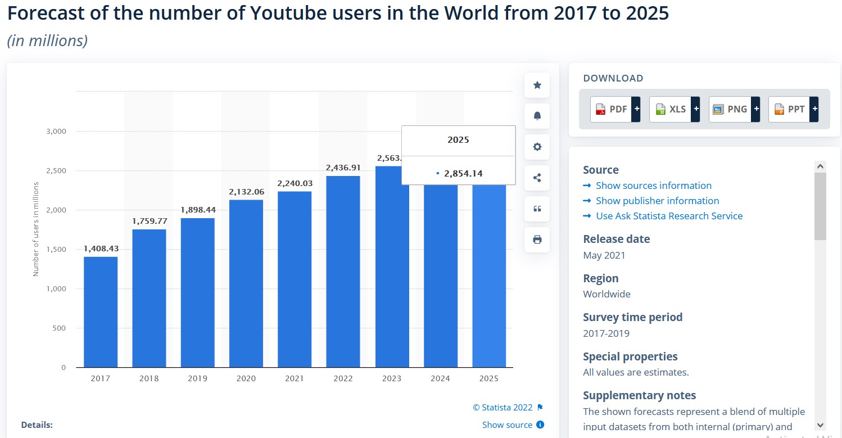Click the 2020 bar in the chart
The width and height of the screenshot is (842, 438).
click(x=246, y=283)
